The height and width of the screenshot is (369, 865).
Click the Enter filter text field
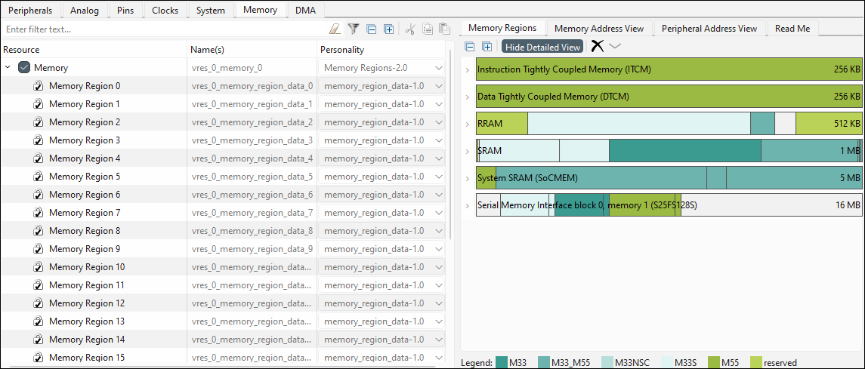click(162, 29)
